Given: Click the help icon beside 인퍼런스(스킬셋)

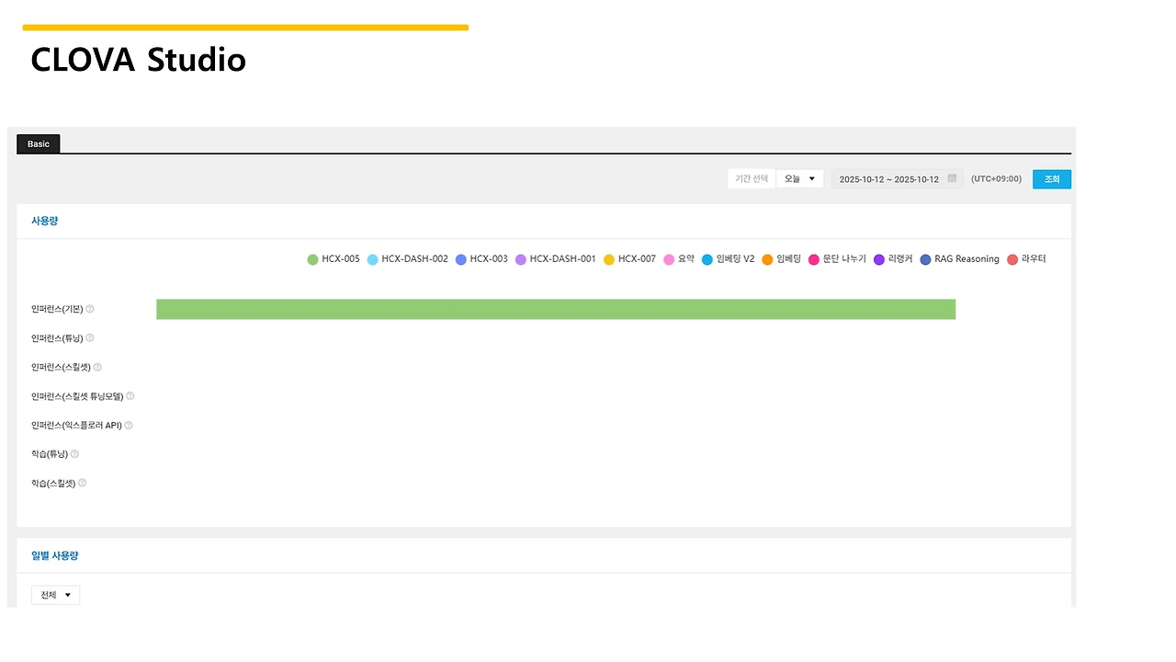Looking at the screenshot, I should (x=97, y=367).
